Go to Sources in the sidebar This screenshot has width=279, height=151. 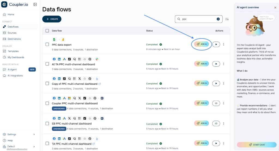point(12,33)
